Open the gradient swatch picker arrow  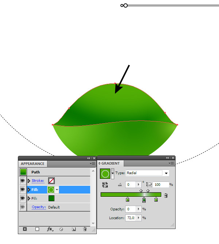pyautogui.click(x=112, y=173)
